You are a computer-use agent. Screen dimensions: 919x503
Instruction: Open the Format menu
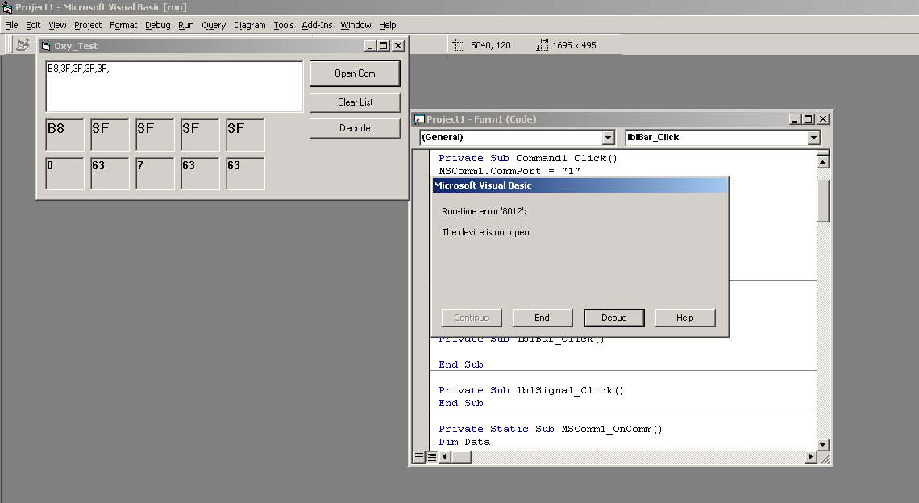click(123, 25)
